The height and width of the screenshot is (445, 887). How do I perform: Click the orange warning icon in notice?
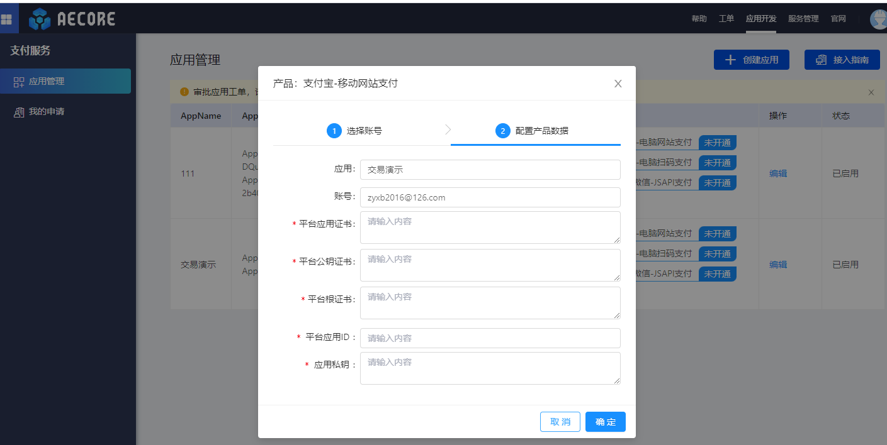click(x=184, y=92)
